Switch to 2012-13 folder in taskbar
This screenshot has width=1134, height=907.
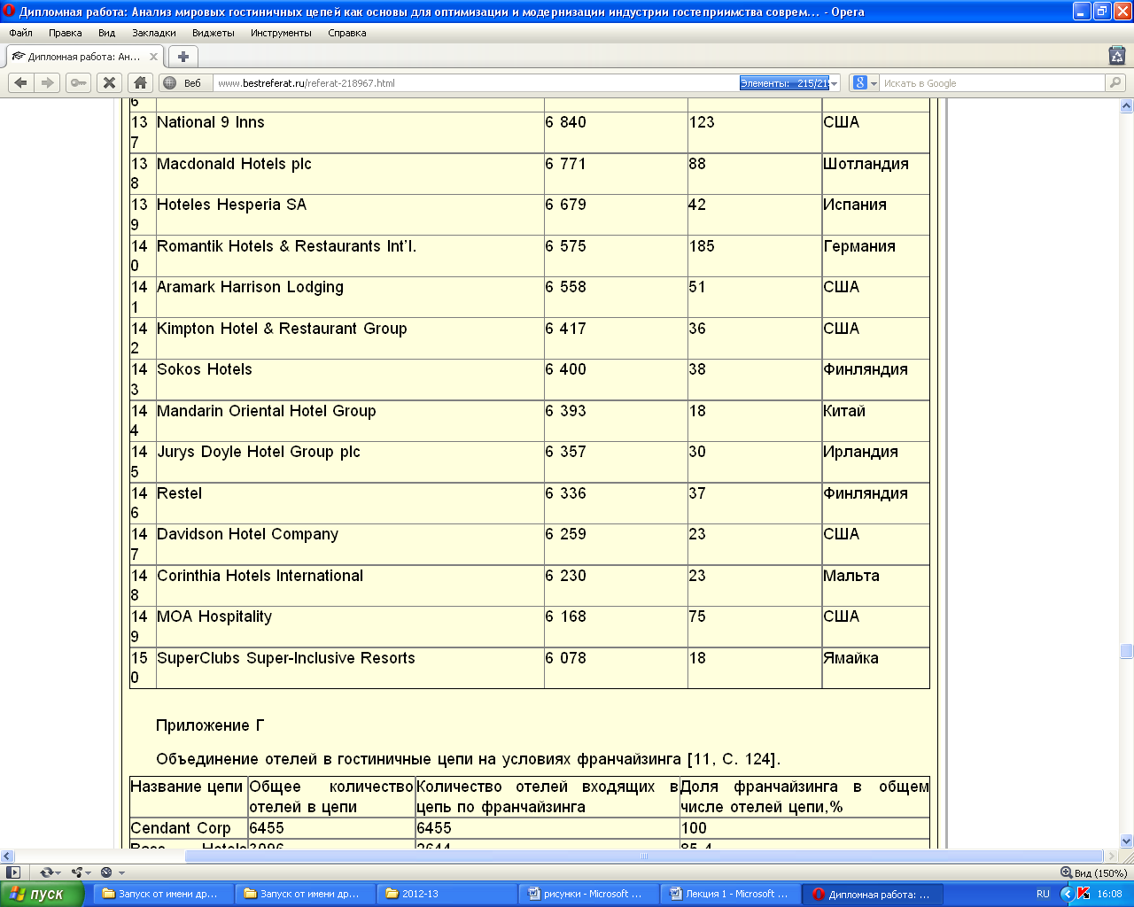coord(447,894)
